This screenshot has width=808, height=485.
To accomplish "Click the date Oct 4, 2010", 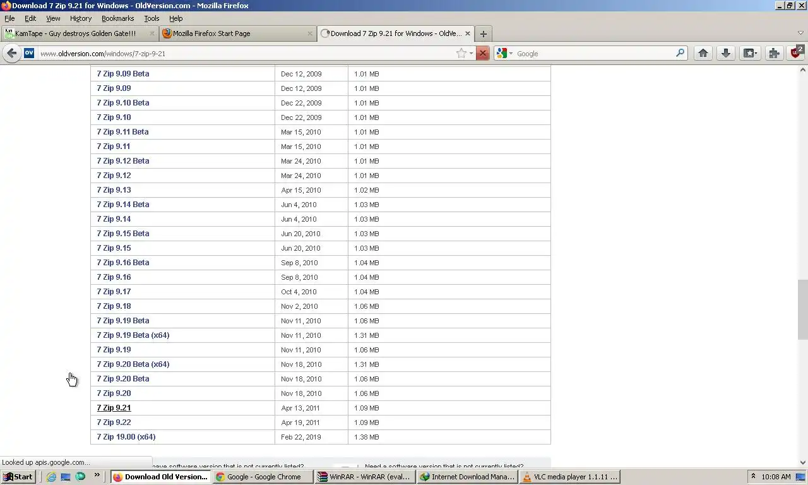I will point(299,292).
